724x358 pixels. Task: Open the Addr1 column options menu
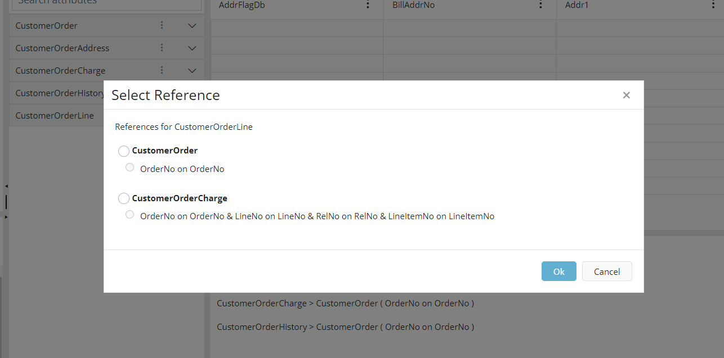coord(713,5)
